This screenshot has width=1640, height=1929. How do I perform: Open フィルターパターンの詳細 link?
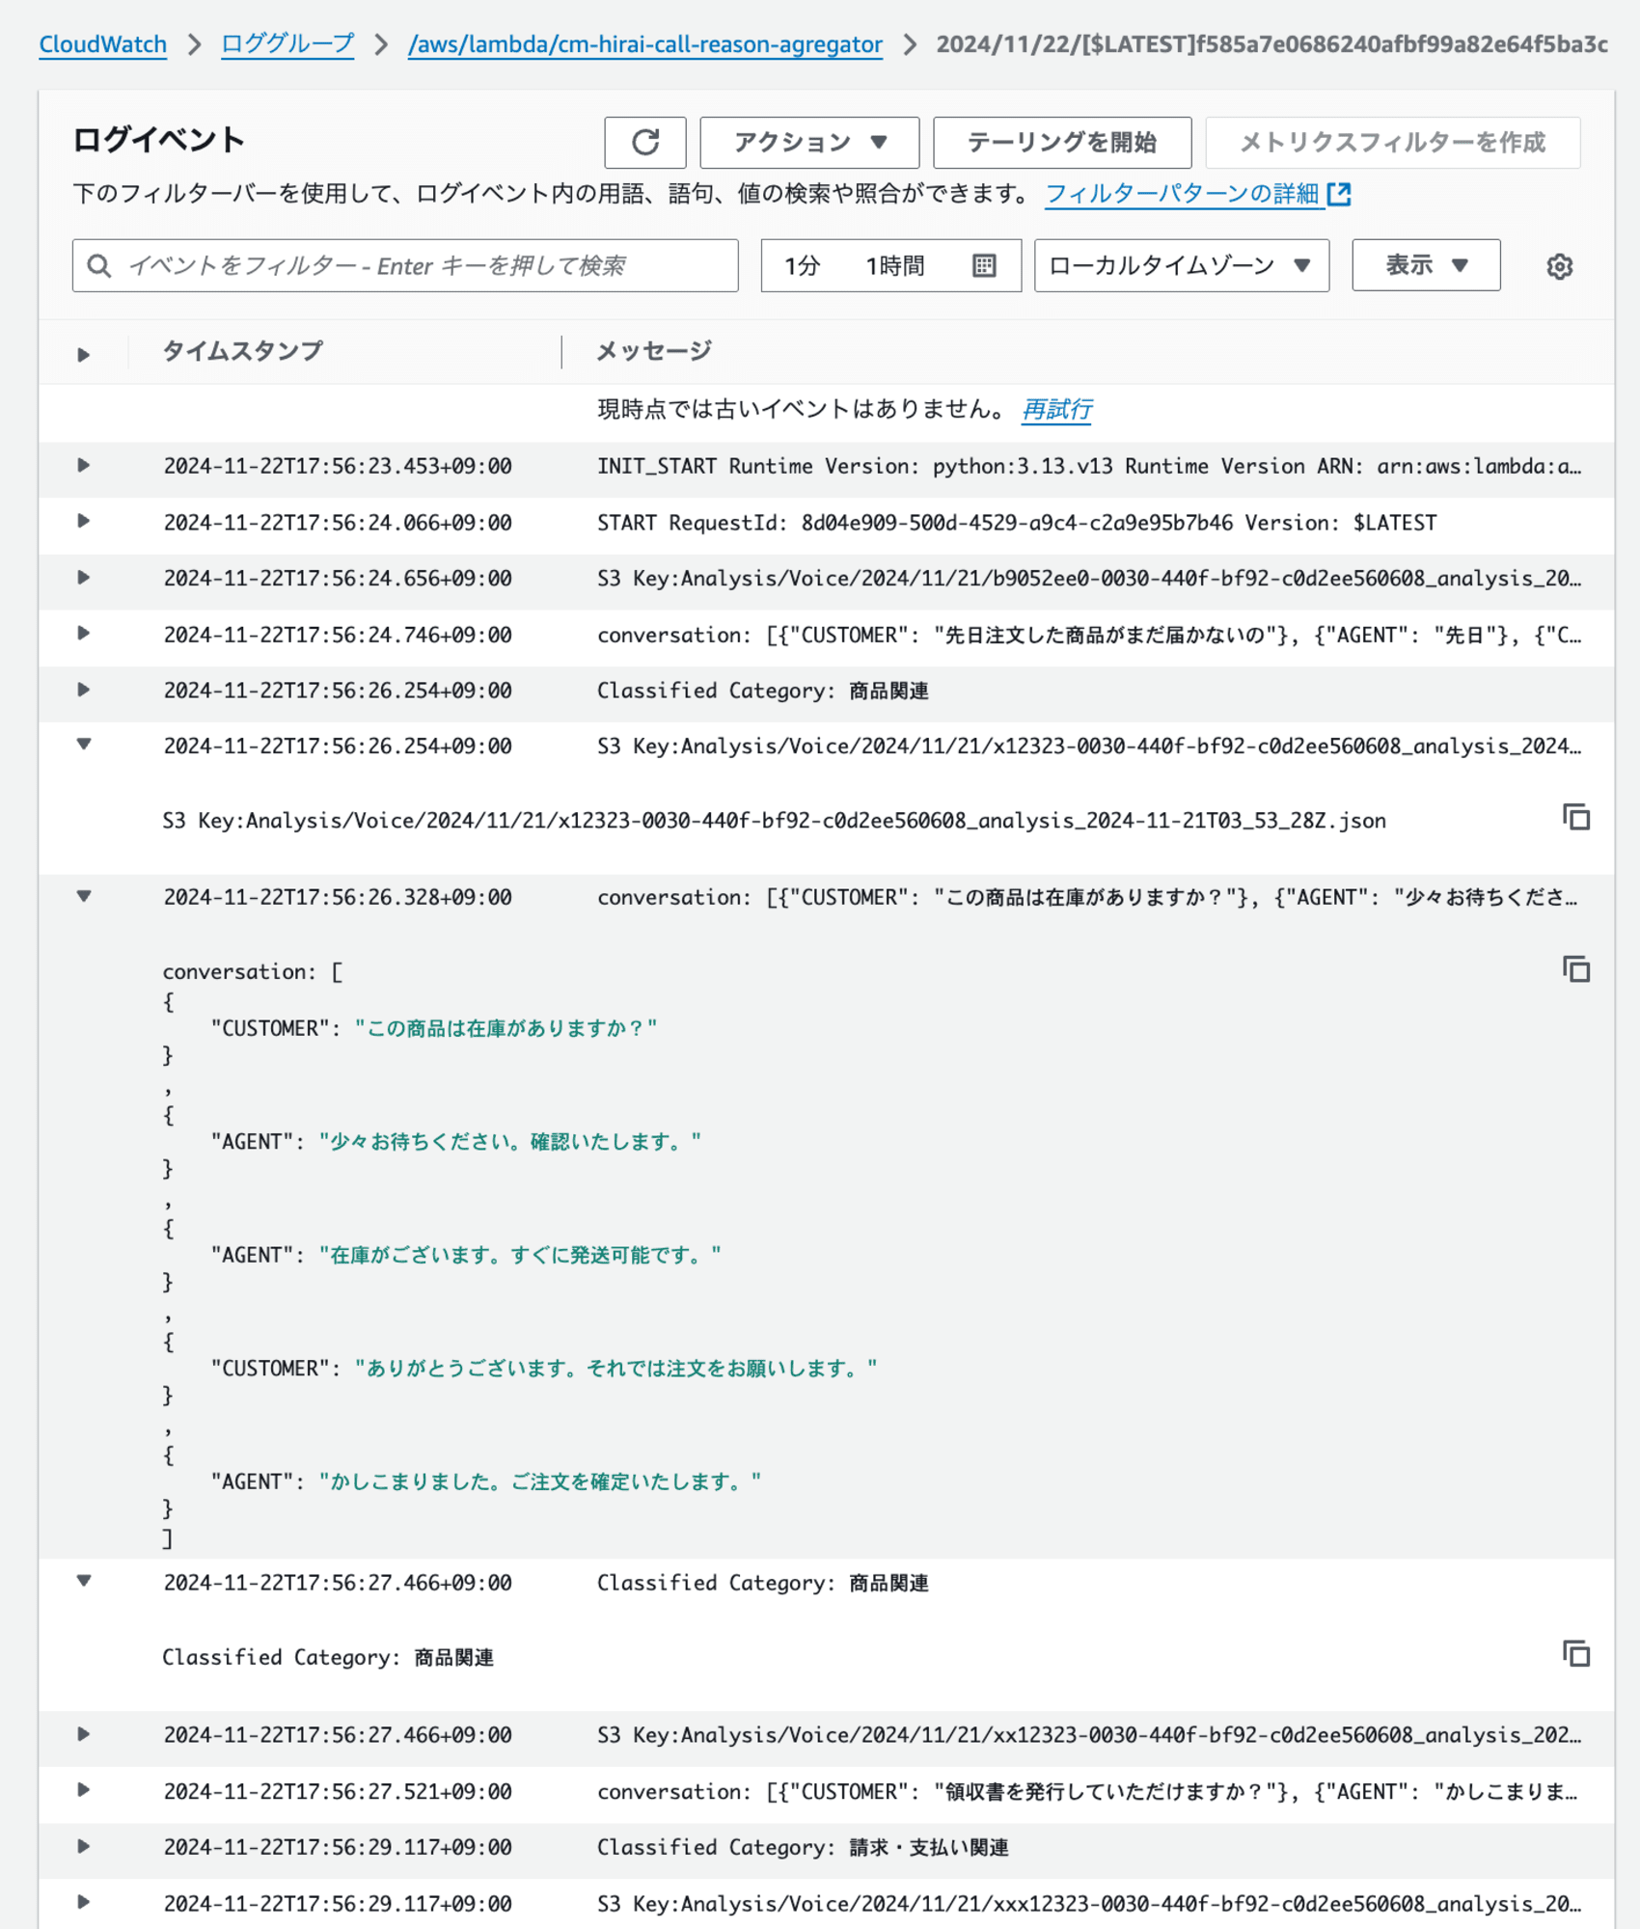point(1182,194)
